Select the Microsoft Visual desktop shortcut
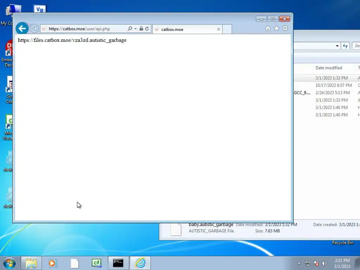Screen dimensions: 360x270 tap(8, 127)
